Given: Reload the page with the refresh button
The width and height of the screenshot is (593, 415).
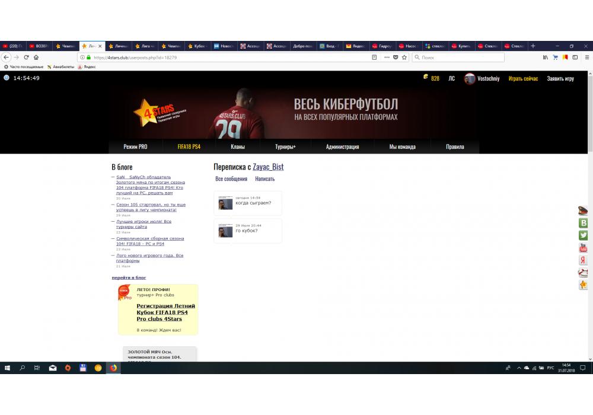Looking at the screenshot, I should (26, 58).
